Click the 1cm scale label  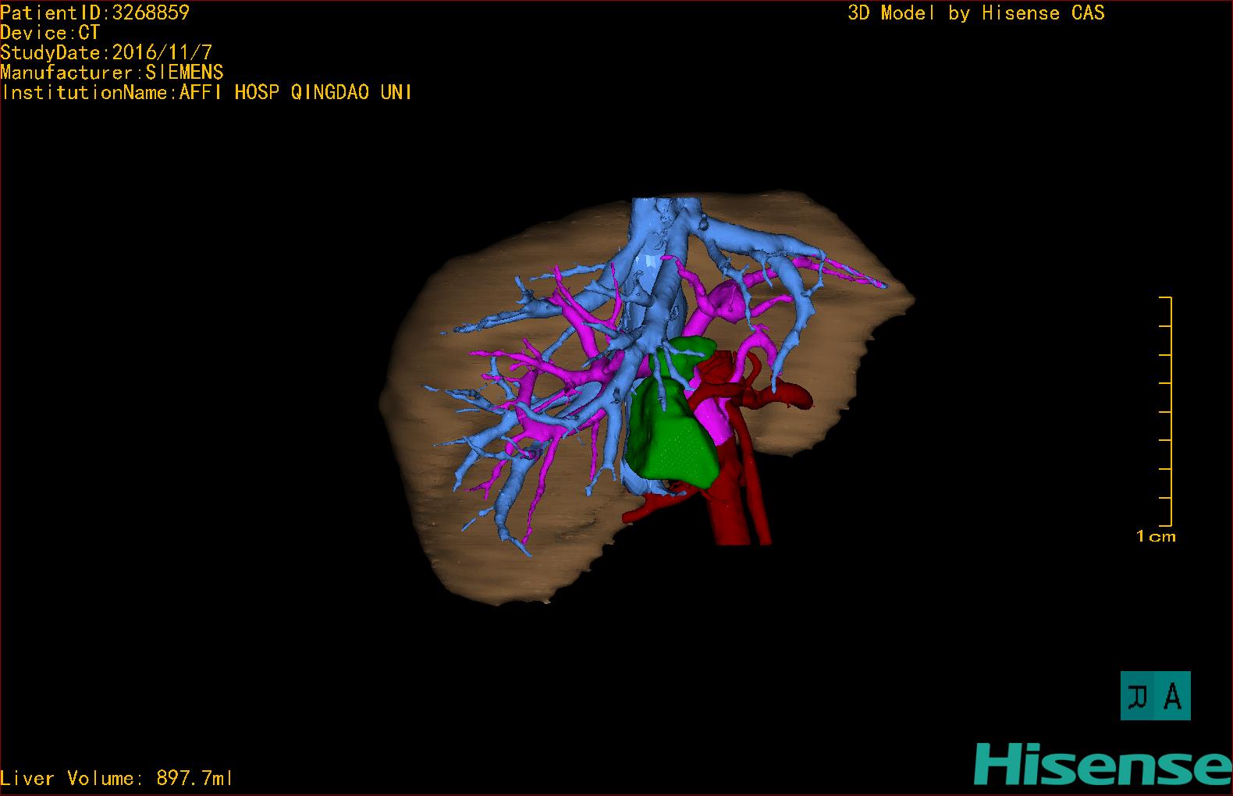point(1156,536)
